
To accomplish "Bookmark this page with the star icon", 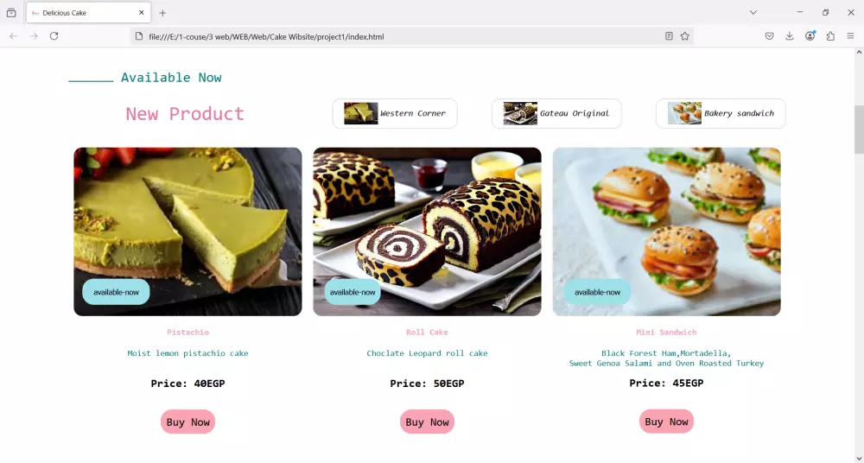I will [x=684, y=36].
